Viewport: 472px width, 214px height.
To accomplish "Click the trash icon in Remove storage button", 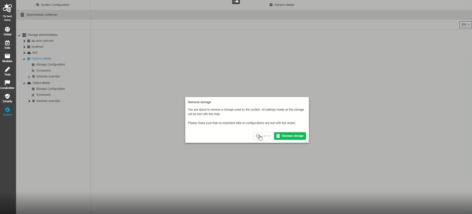I will pos(278,136).
